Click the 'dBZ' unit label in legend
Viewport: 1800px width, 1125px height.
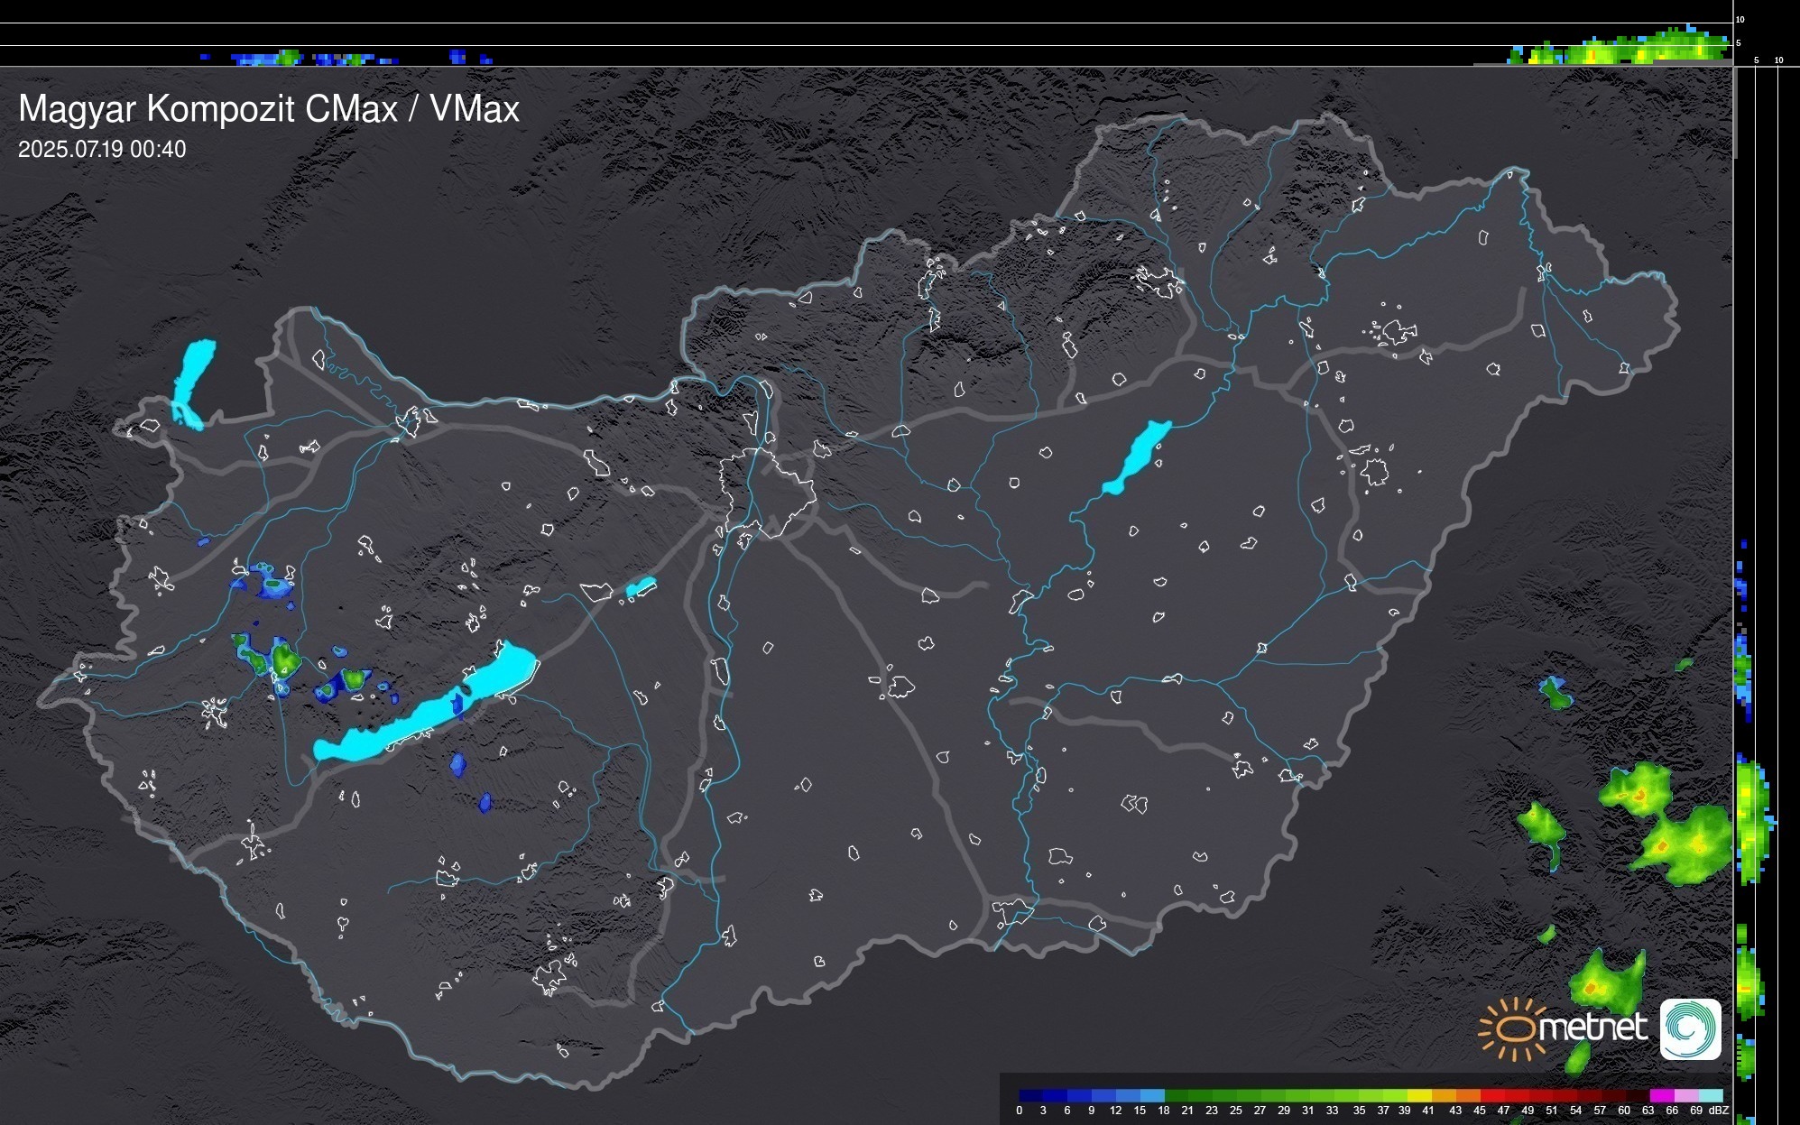(1718, 1111)
